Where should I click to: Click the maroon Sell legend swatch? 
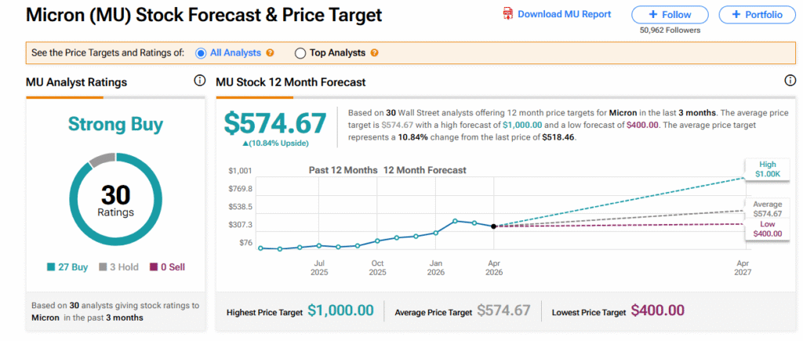click(x=152, y=267)
